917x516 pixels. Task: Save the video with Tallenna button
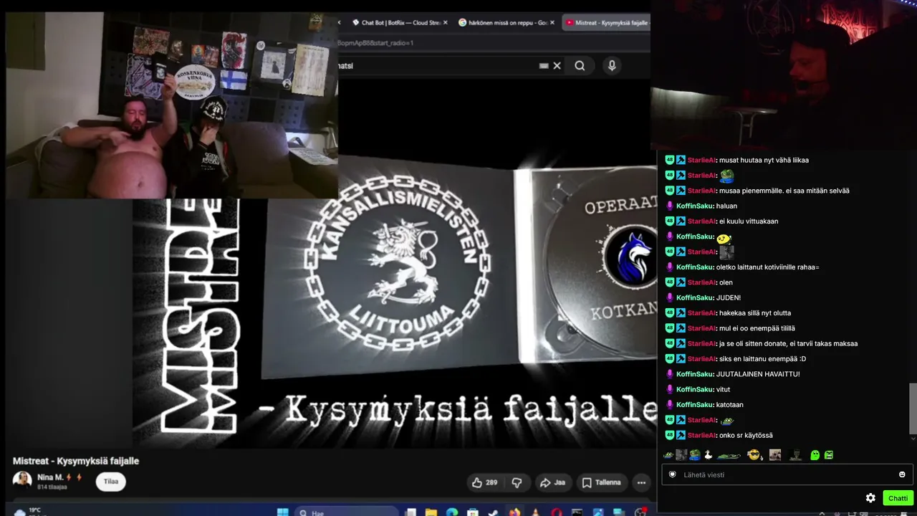point(601,482)
